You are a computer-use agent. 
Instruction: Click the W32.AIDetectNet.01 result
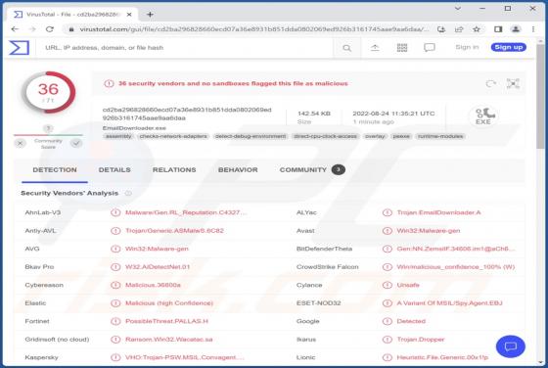(158, 267)
